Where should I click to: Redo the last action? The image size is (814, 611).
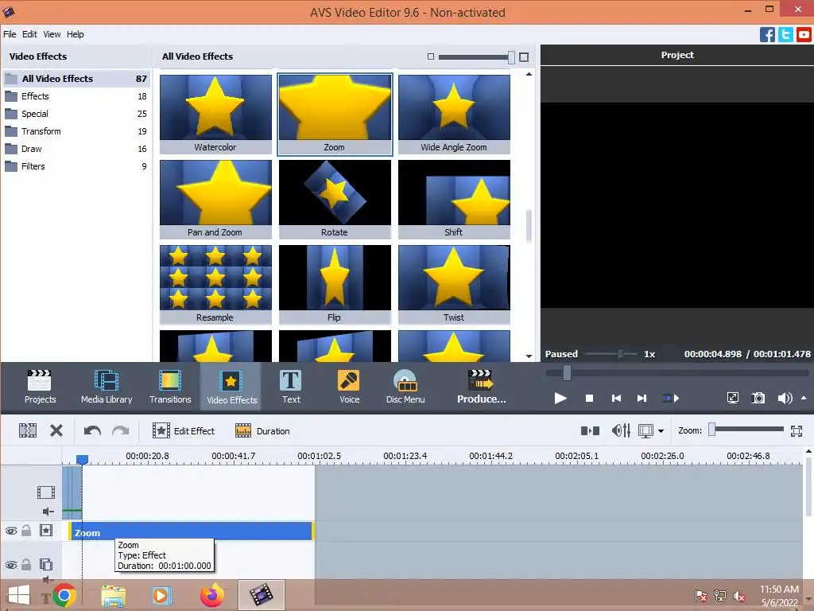(121, 430)
